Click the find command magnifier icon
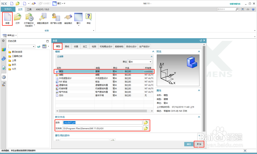This screenshot has width=257, height=154. tap(237, 9)
